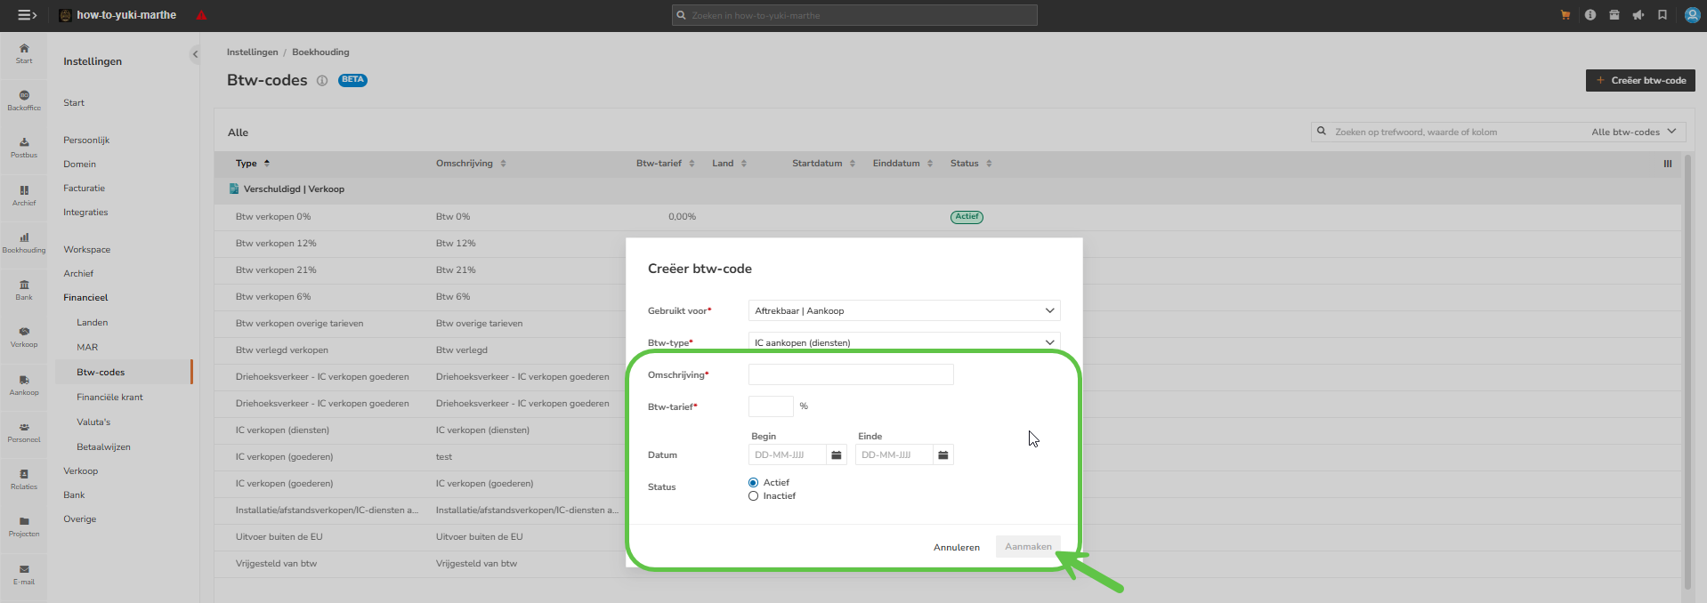1707x603 pixels.
Task: Click the page vertical scrollbar
Action: tap(1687, 372)
